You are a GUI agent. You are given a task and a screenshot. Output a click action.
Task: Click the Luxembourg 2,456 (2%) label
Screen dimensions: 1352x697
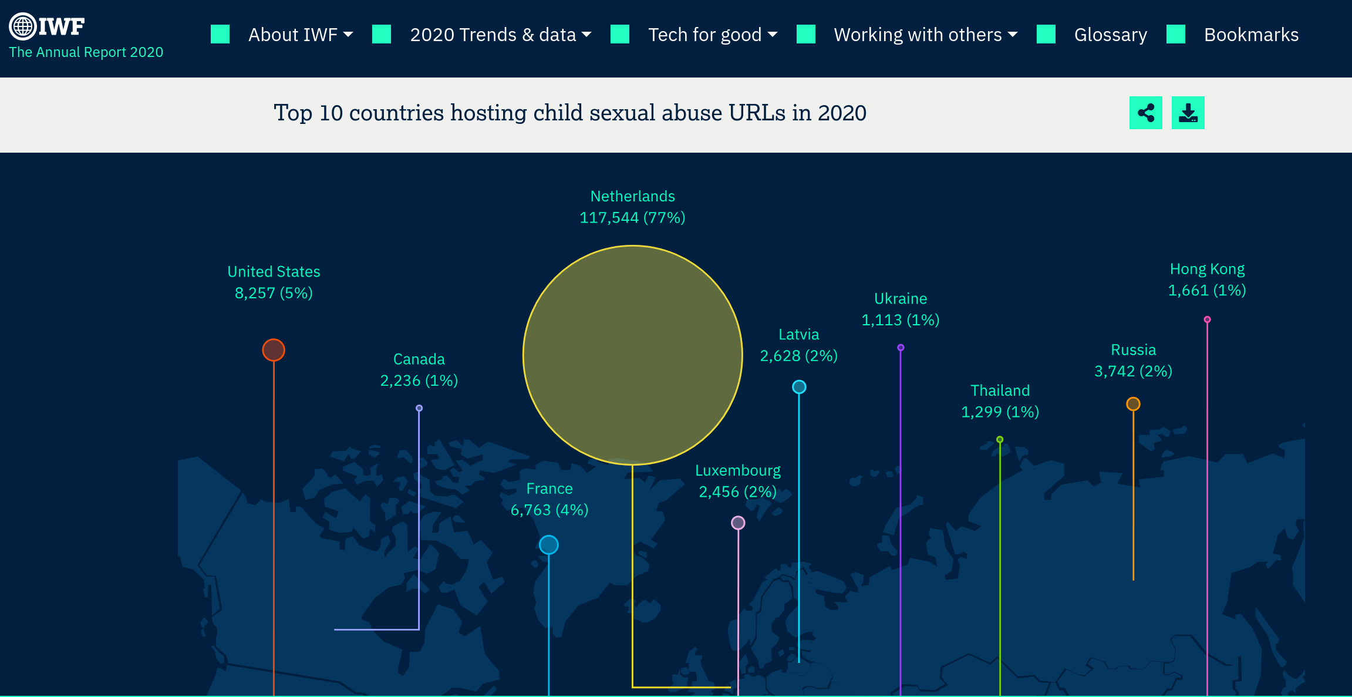[x=738, y=481]
